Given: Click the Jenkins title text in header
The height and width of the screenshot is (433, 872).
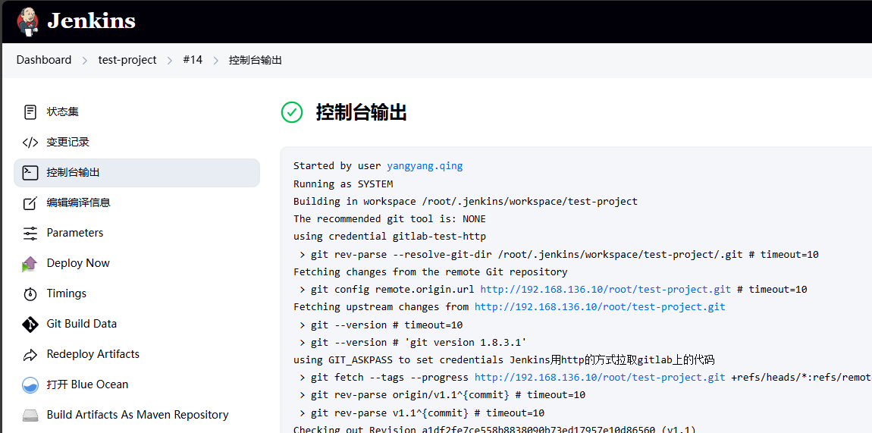Looking at the screenshot, I should click(x=91, y=21).
